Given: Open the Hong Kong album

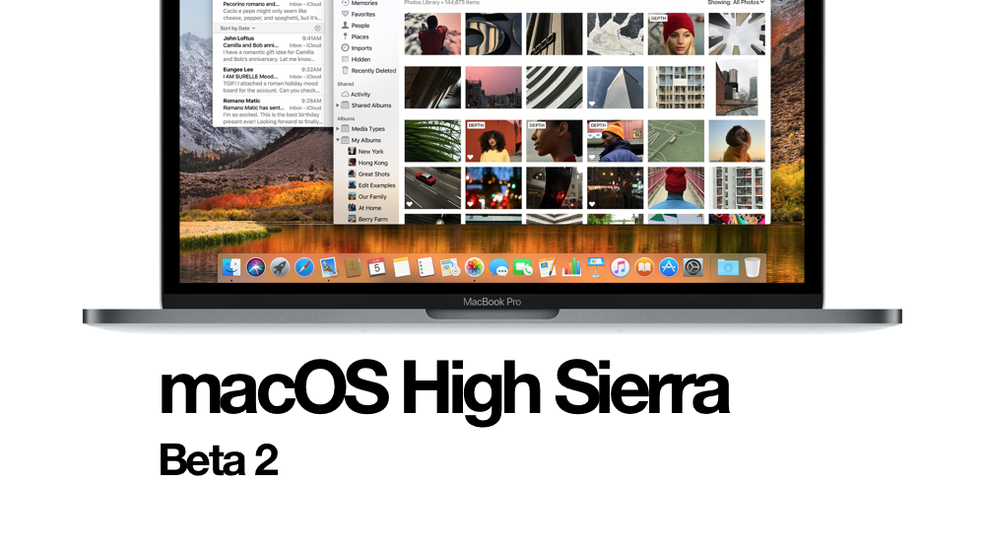Looking at the screenshot, I should [x=368, y=163].
